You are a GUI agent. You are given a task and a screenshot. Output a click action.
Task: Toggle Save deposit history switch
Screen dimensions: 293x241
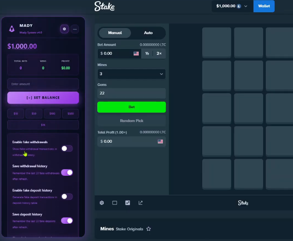coord(67,221)
